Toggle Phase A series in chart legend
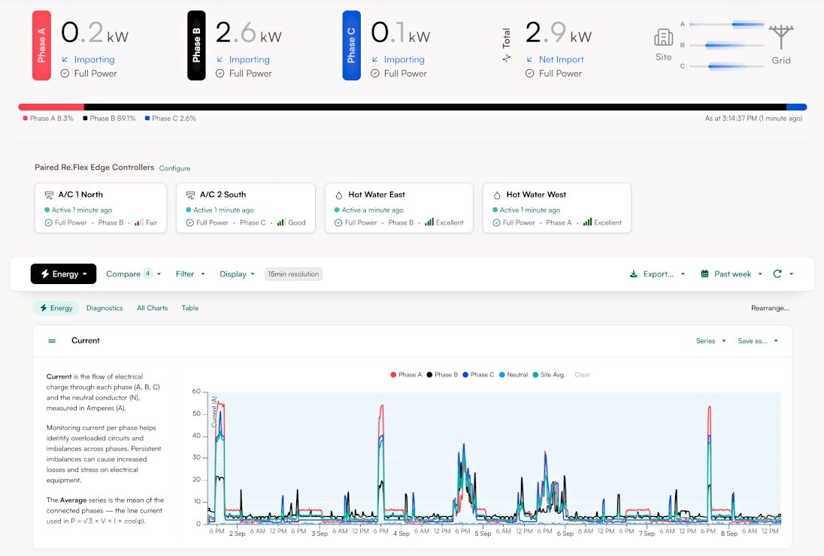This screenshot has width=824, height=556. pos(406,375)
